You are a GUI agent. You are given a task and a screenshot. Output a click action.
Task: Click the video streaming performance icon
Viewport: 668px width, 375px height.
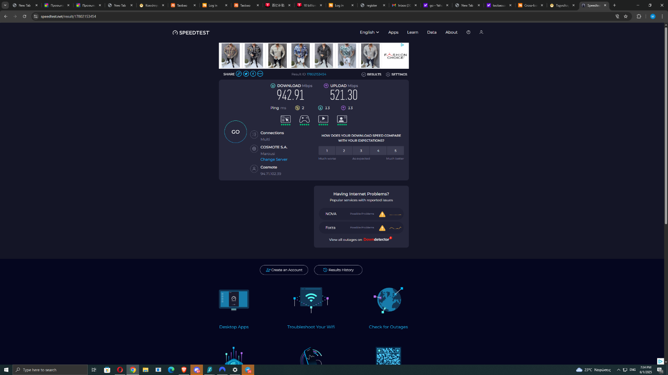pos(323,120)
